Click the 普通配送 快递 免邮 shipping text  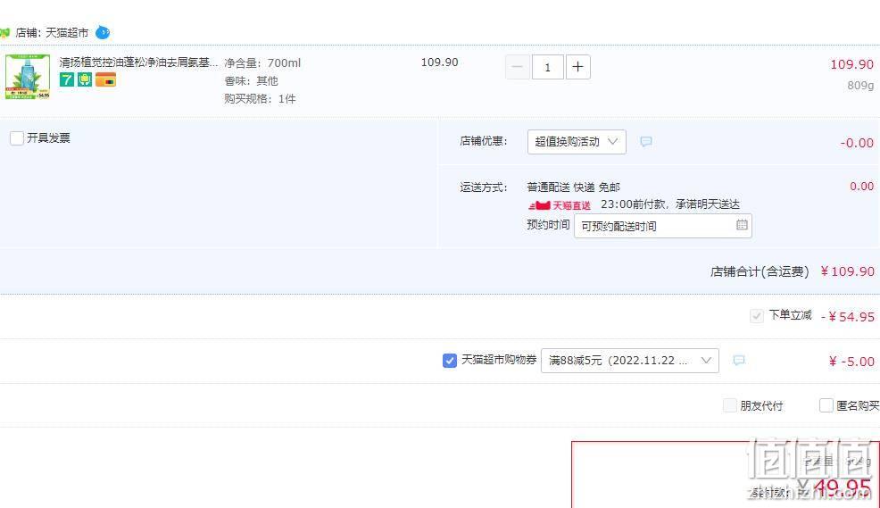[573, 187]
